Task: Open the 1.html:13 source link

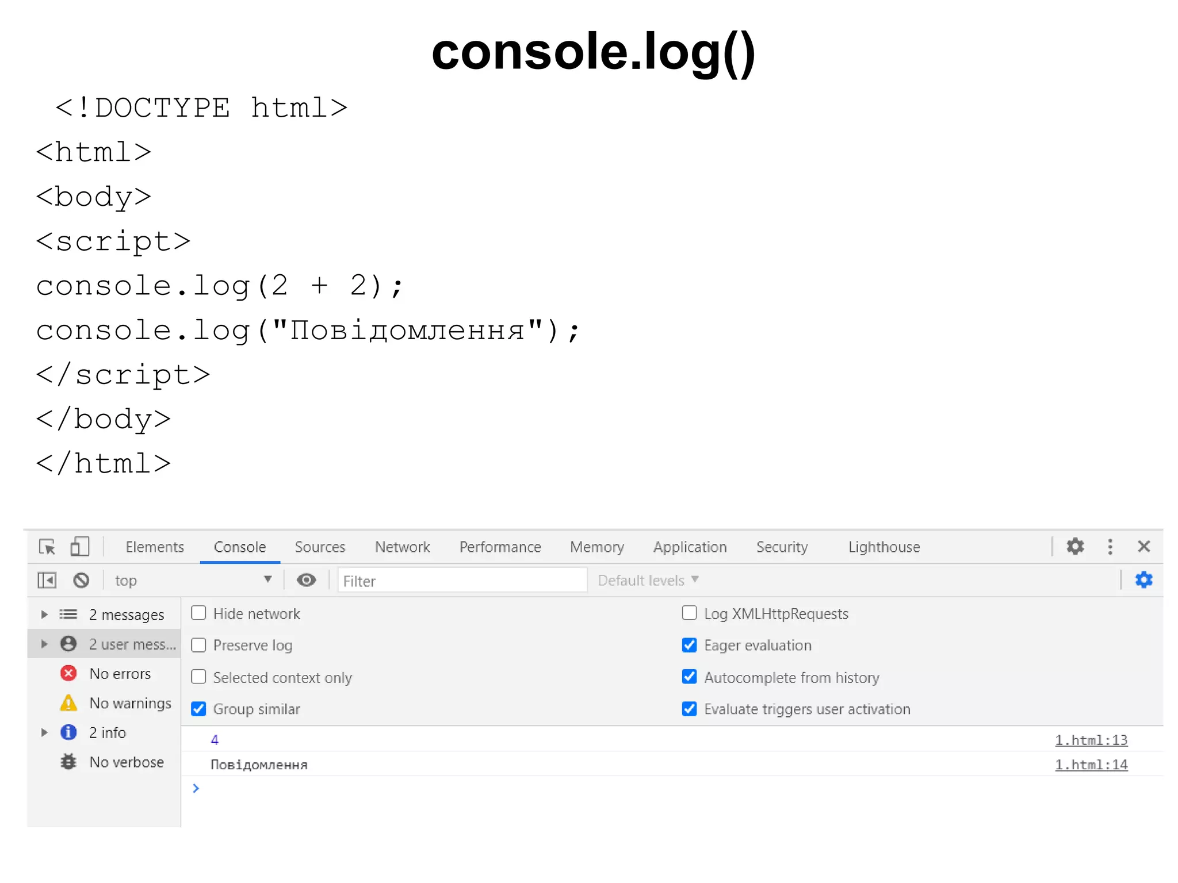Action: click(1091, 740)
